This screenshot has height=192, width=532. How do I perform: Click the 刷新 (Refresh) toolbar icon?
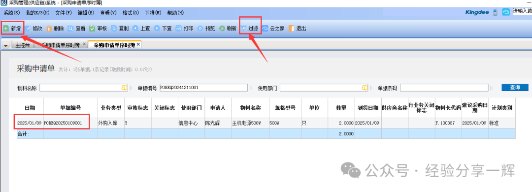point(222,29)
